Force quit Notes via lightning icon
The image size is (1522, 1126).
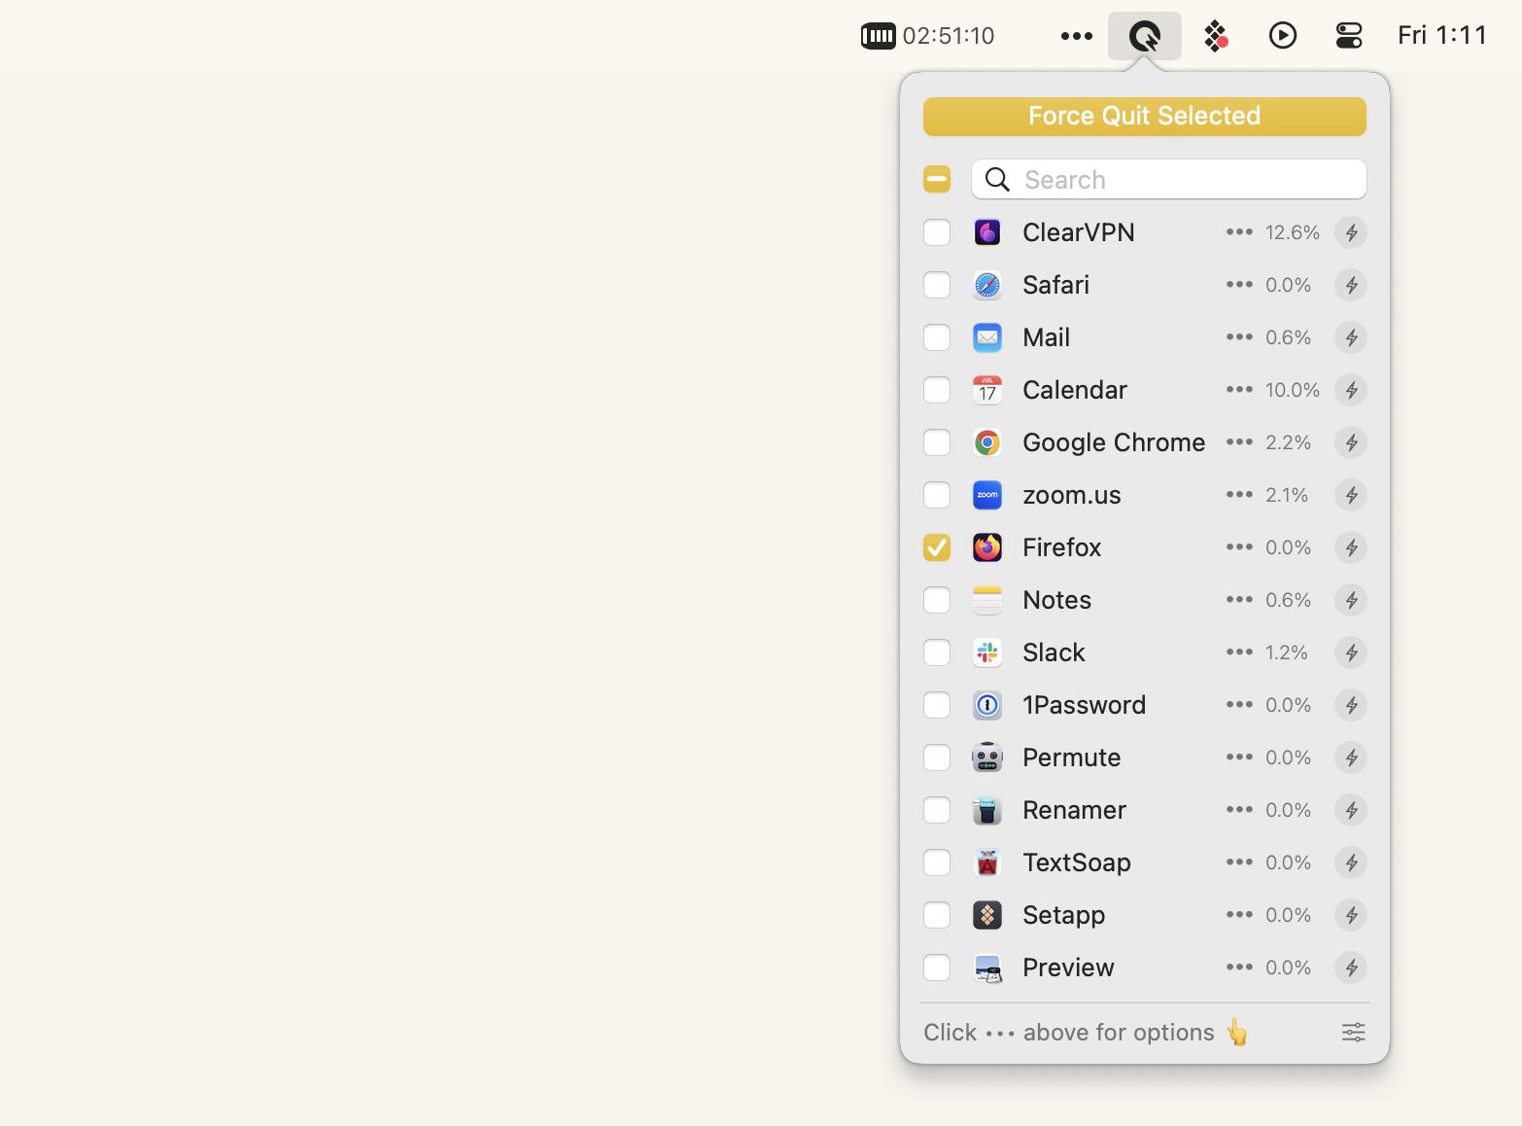(x=1351, y=600)
